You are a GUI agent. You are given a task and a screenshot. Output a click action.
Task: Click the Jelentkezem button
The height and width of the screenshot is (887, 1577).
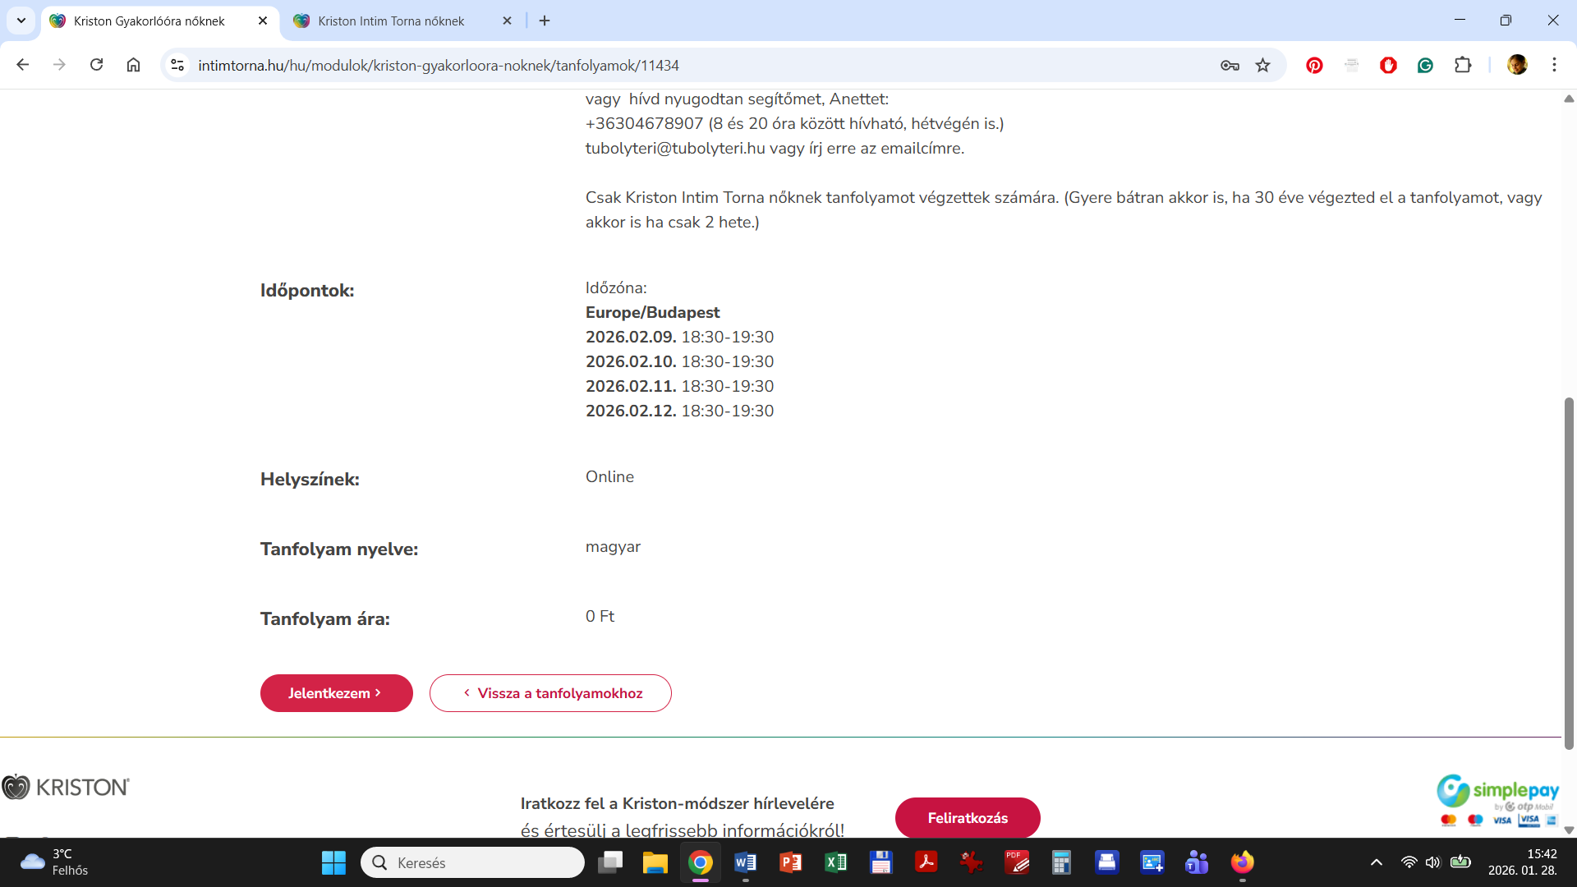tap(336, 693)
